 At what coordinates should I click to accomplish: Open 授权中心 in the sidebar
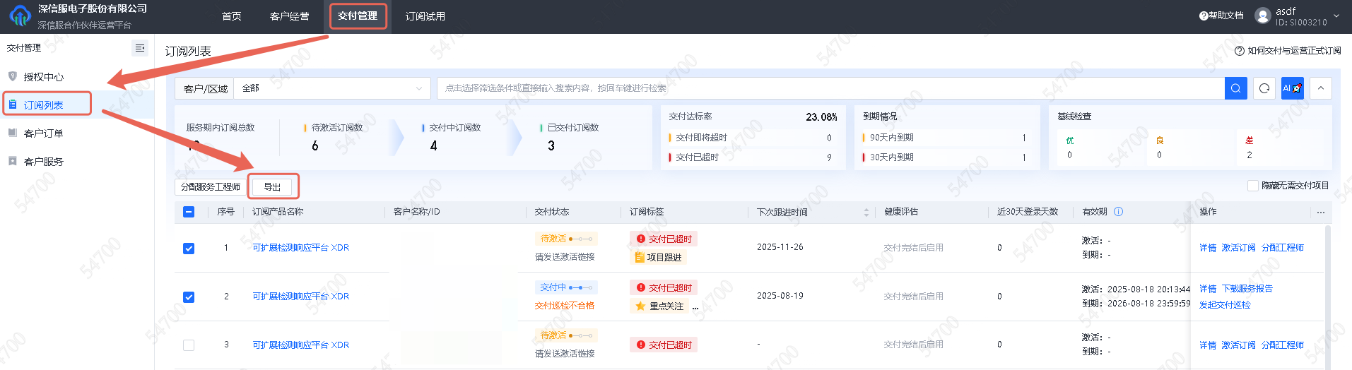(44, 77)
